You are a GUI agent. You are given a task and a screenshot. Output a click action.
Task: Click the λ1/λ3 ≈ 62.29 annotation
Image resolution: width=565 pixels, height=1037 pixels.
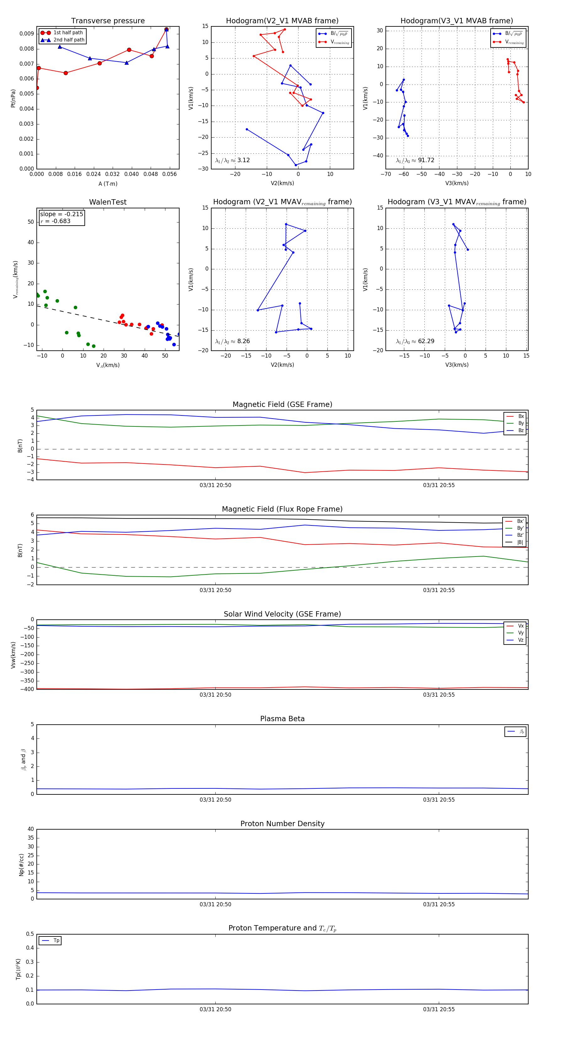pos(415,341)
